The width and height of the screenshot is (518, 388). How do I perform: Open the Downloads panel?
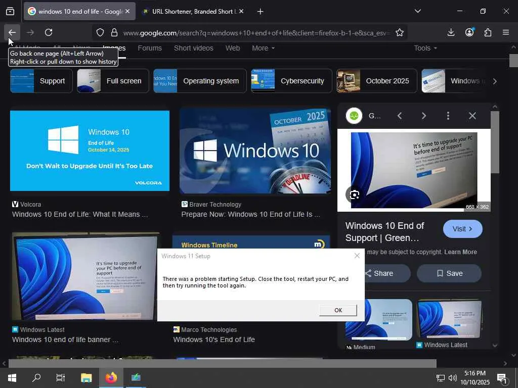[x=451, y=32]
